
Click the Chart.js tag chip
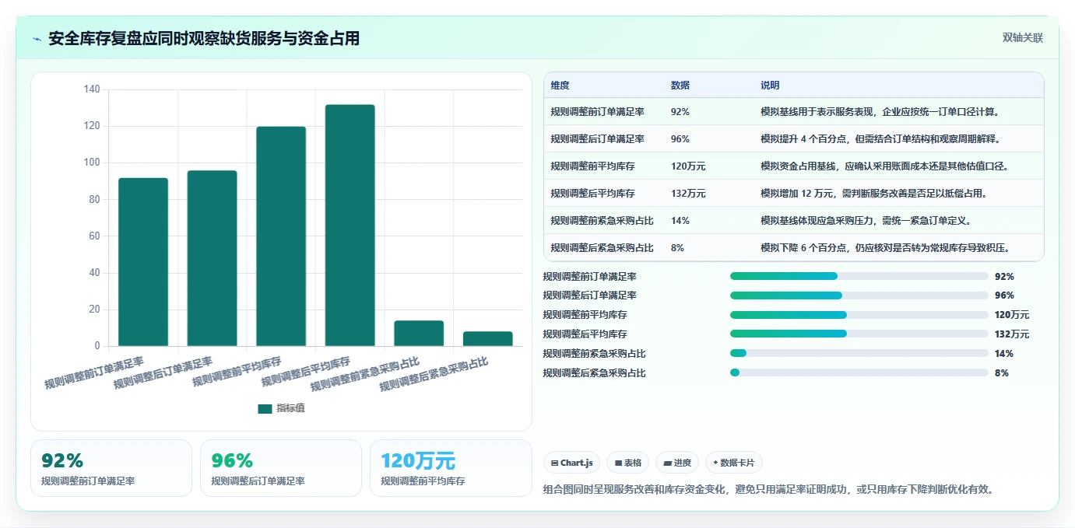click(x=572, y=463)
